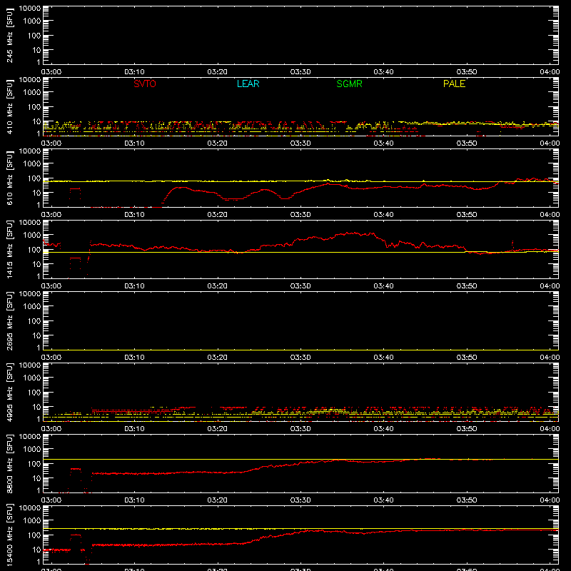
Task: Select the '1415 MHz [SFU]' axis title
Action: 10,249
